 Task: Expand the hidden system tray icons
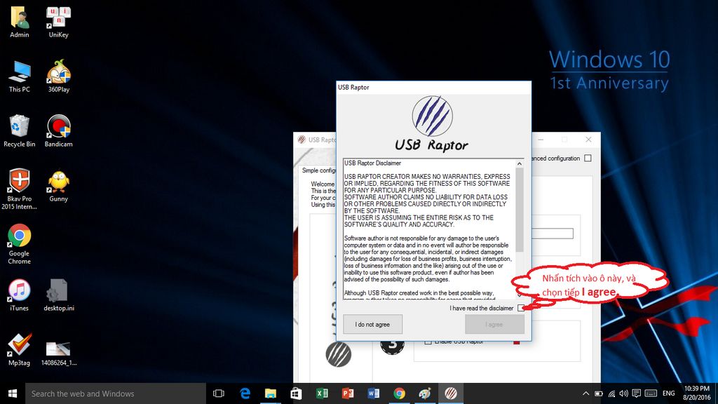click(586, 393)
